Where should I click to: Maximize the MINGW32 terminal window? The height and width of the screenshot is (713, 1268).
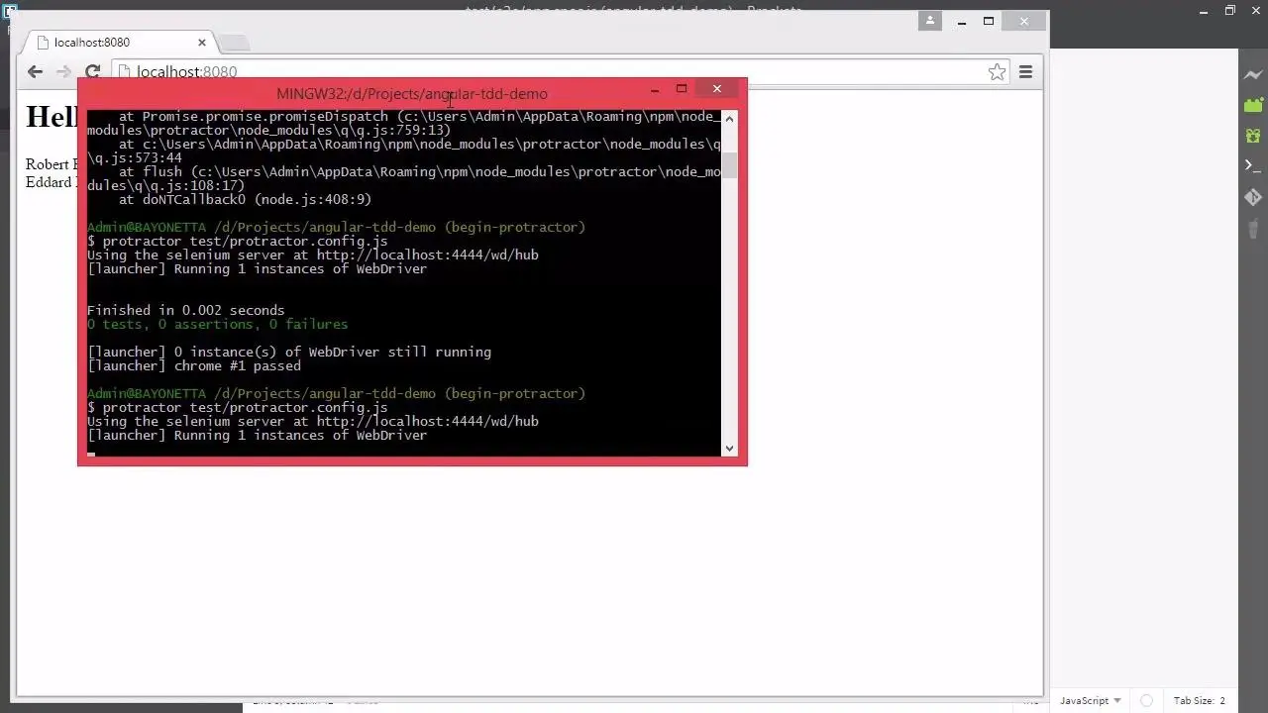coord(682,89)
